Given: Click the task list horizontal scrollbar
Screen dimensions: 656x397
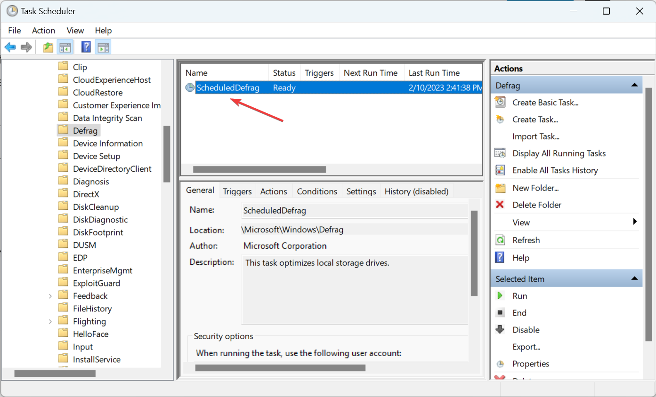Looking at the screenshot, I should pos(259,169).
